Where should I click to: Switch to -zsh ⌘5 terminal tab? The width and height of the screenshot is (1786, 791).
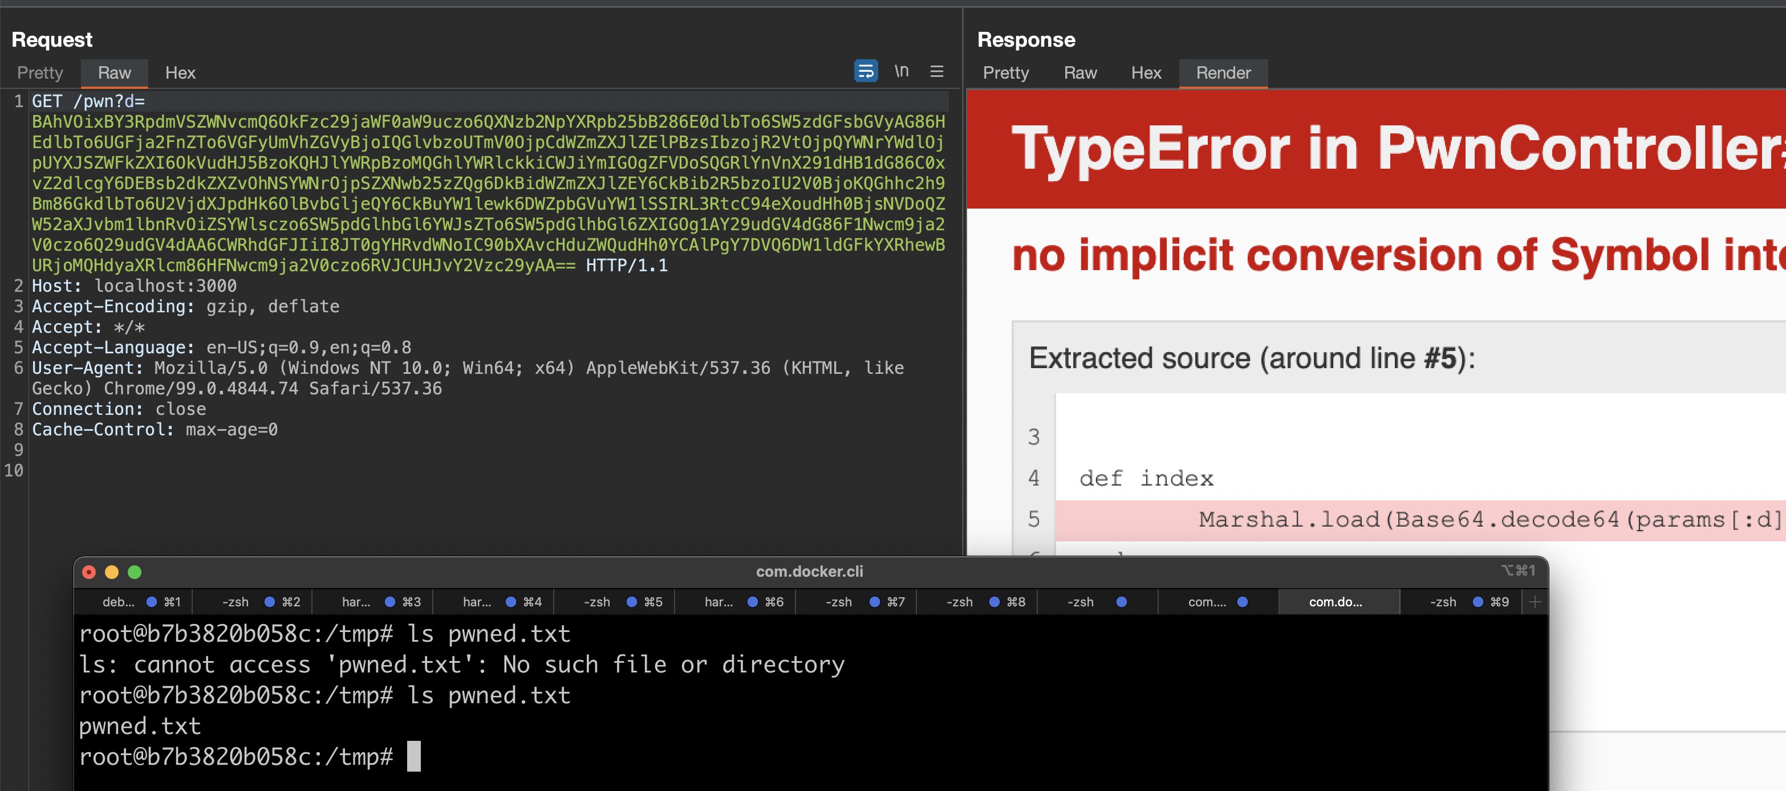tap(597, 602)
